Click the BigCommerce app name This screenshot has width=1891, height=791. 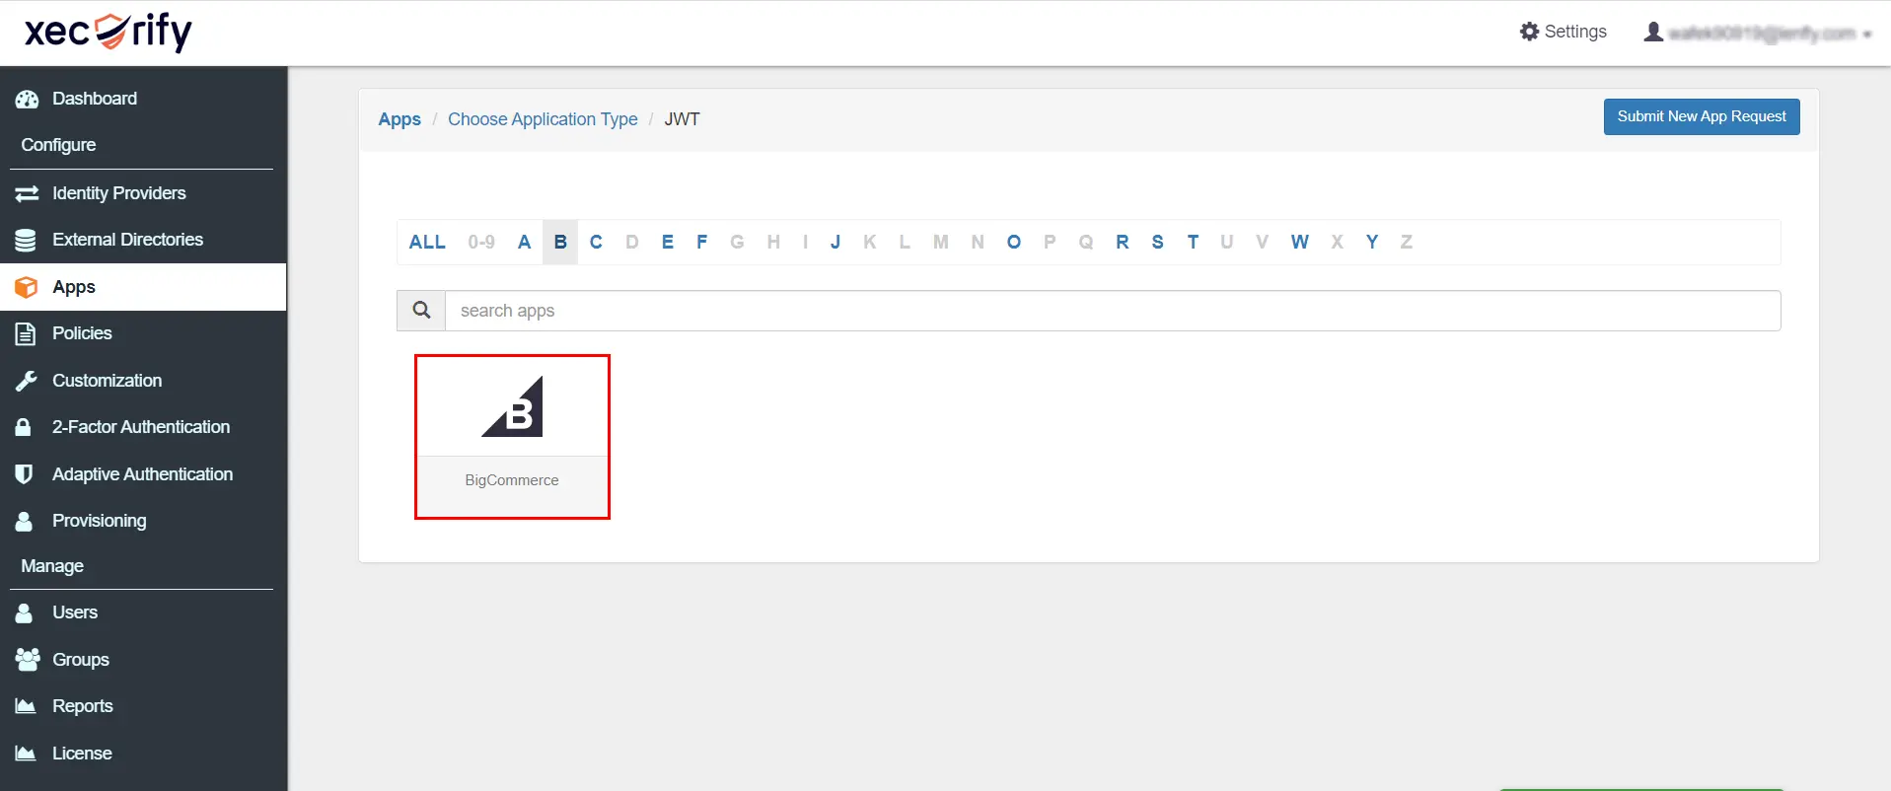(512, 480)
